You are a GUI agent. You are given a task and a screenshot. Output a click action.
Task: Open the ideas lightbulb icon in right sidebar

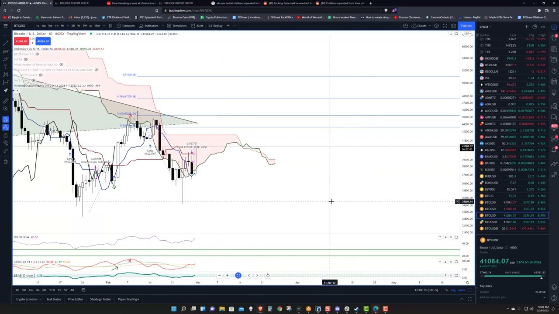554,93
